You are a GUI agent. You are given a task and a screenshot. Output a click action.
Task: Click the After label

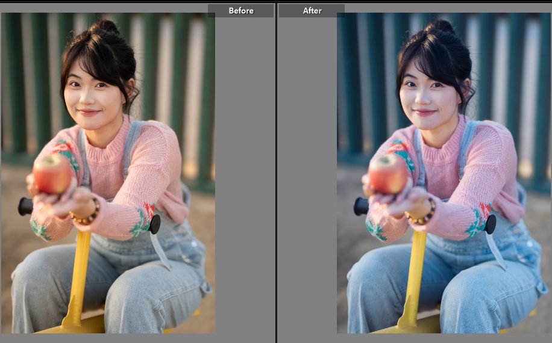pyautogui.click(x=312, y=11)
